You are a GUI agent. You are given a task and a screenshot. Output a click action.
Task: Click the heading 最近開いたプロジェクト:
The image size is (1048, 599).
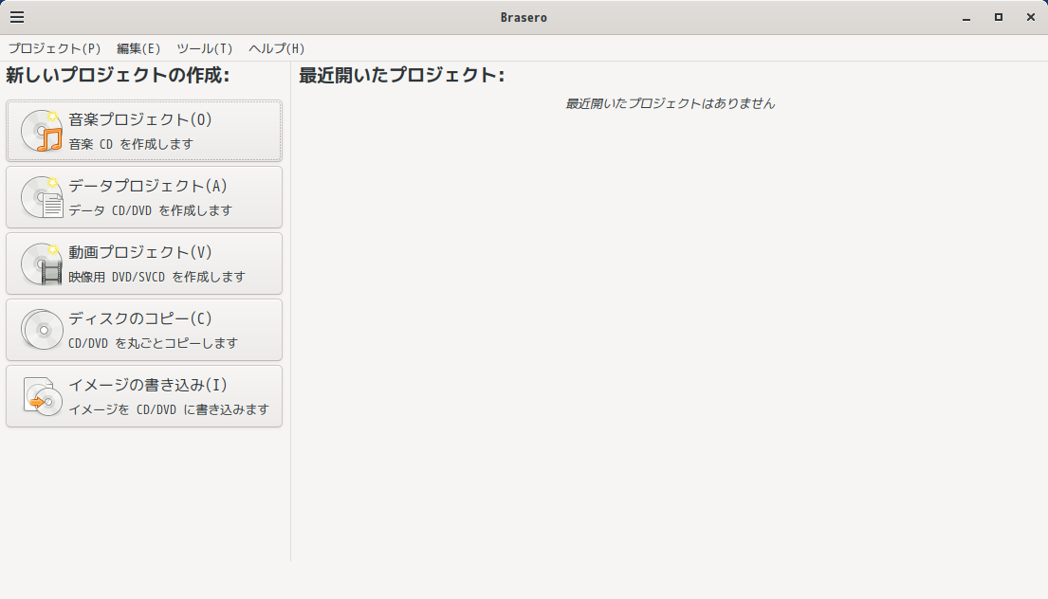tap(402, 75)
